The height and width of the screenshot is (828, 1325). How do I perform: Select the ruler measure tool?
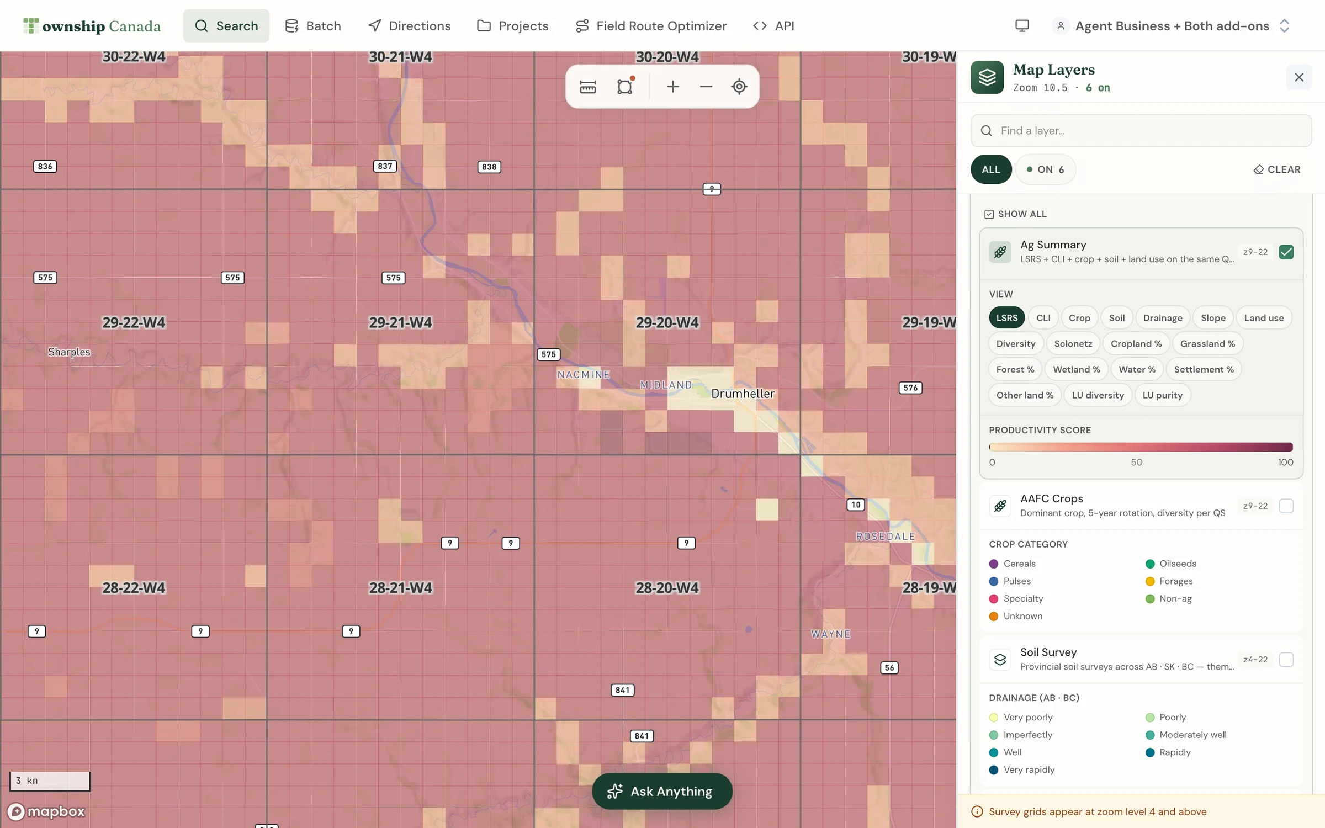587,87
